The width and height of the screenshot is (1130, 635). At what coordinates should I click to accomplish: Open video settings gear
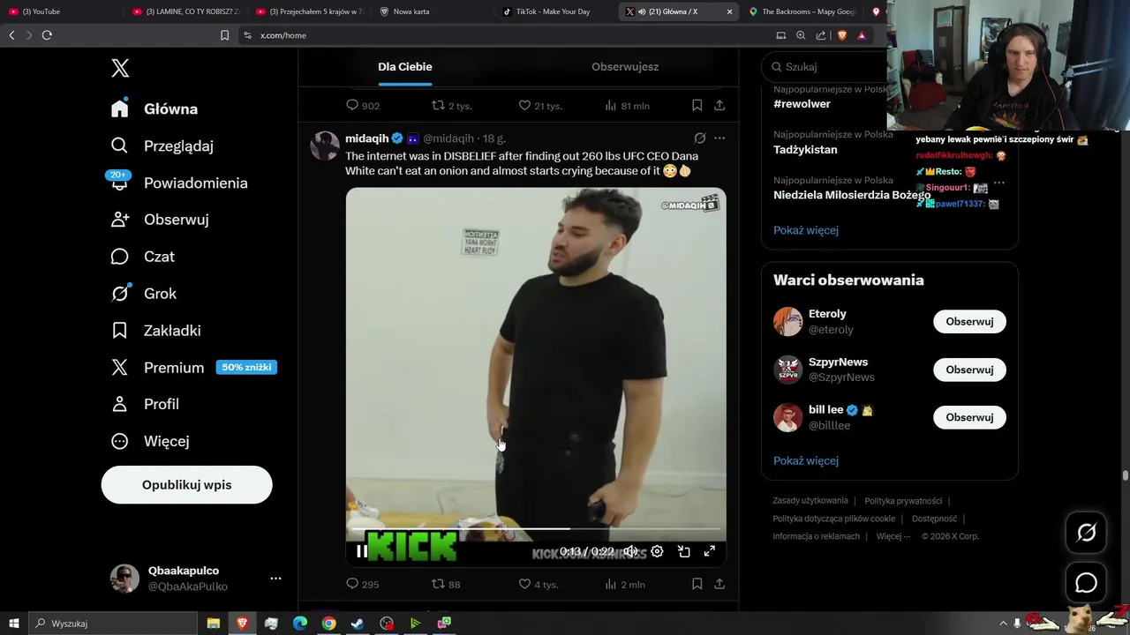657,551
